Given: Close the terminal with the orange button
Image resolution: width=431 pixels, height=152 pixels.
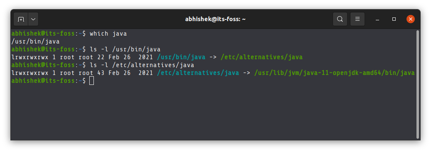Looking at the screenshot, I should click(411, 19).
